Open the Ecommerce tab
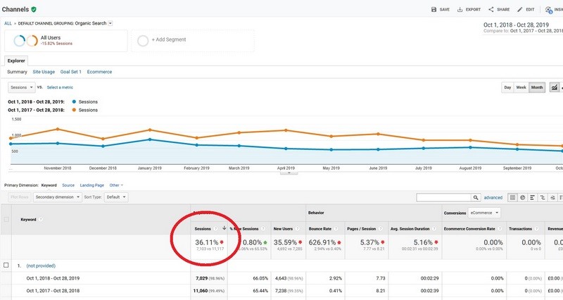This screenshot has width=563, height=300. [99, 72]
